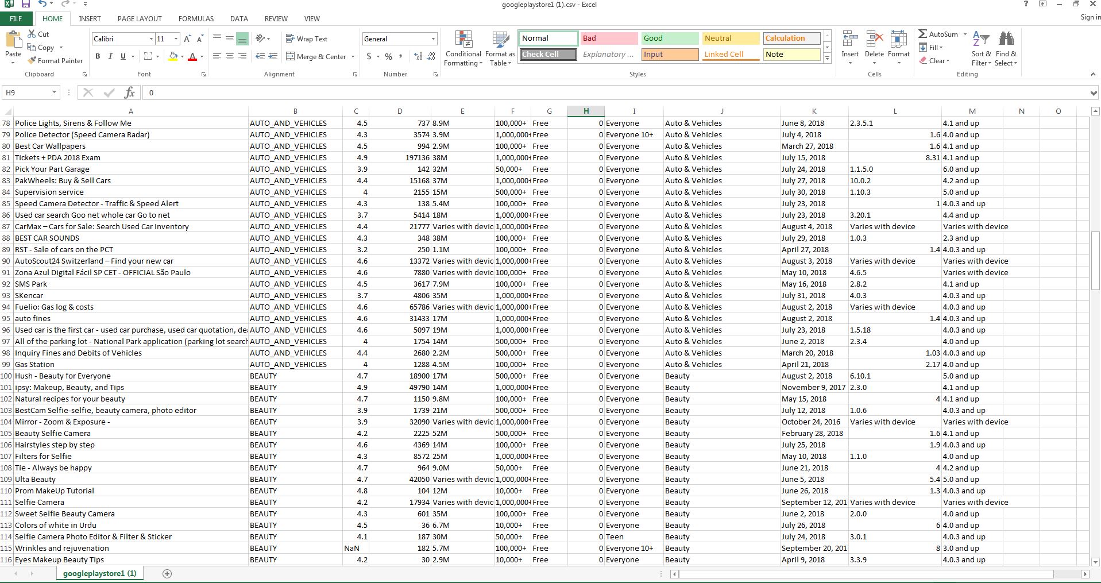Increase font size with the large A
The image size is (1101, 583).
tap(187, 38)
